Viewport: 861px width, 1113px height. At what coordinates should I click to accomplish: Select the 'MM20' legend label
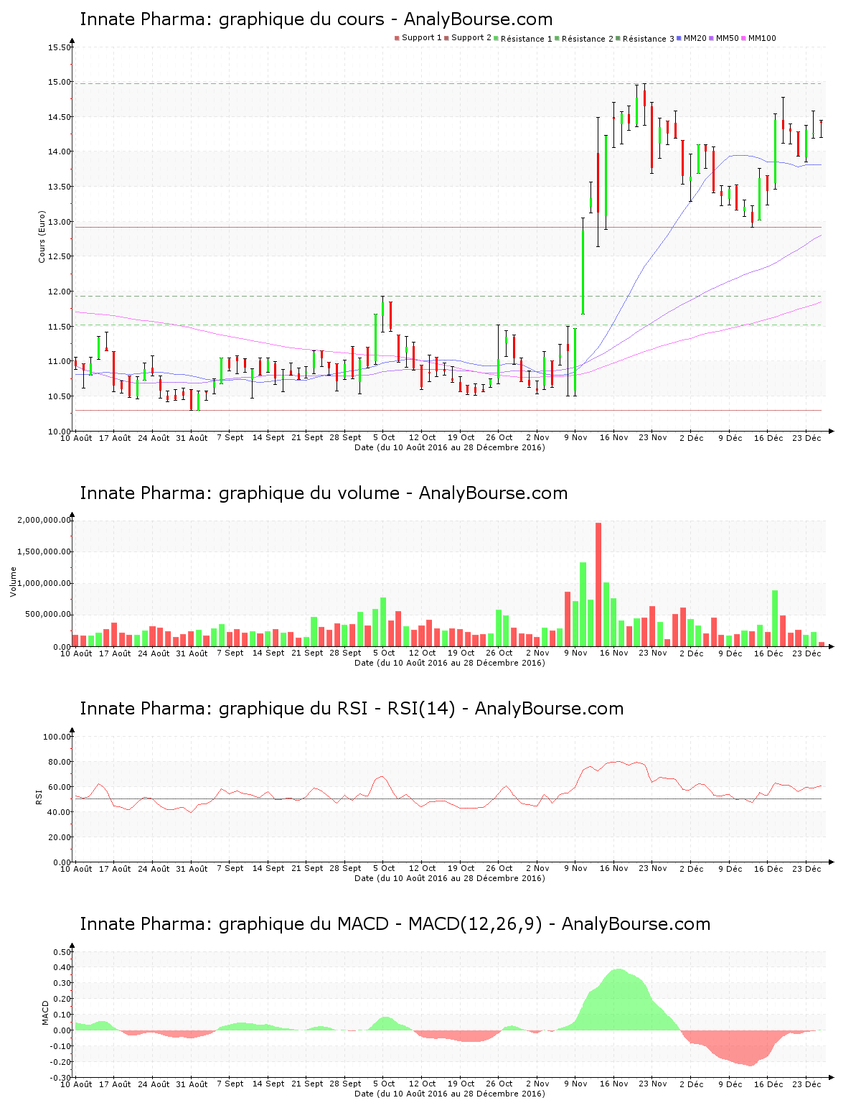(x=695, y=38)
